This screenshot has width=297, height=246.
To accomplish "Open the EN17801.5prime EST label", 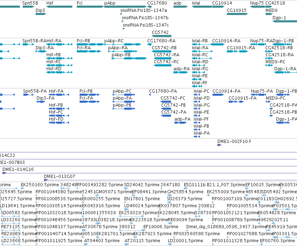I will click(x=142, y=199).
